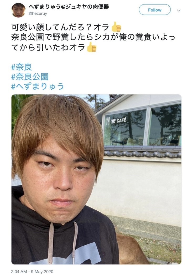This screenshot has height=275, width=192.
Task: Open the attached selfie photo
Action: (x=96, y=179)
